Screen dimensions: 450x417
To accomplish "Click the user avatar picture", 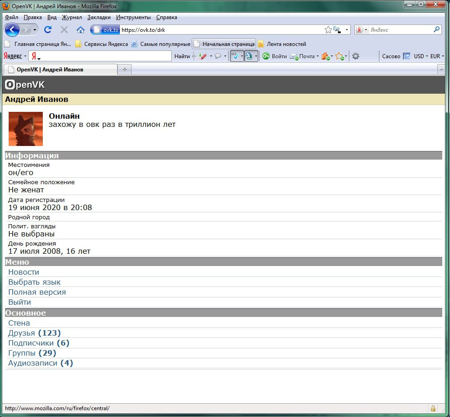I will pos(26,129).
